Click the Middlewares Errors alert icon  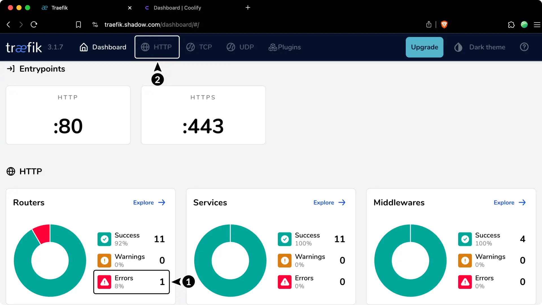pyautogui.click(x=465, y=282)
